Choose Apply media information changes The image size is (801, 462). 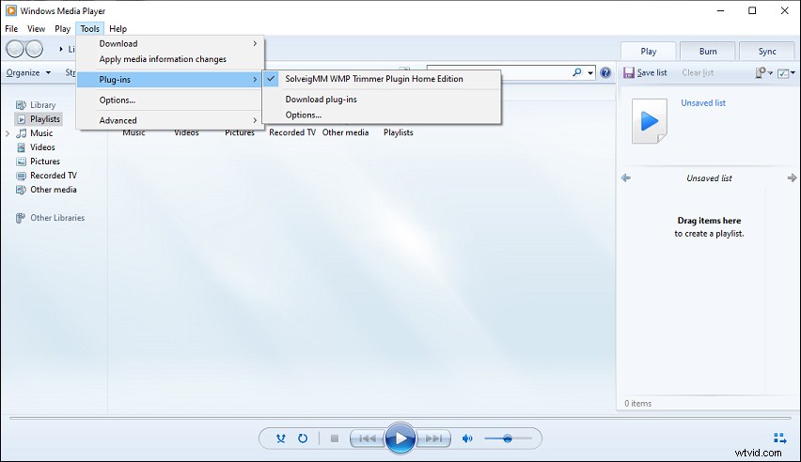point(170,59)
